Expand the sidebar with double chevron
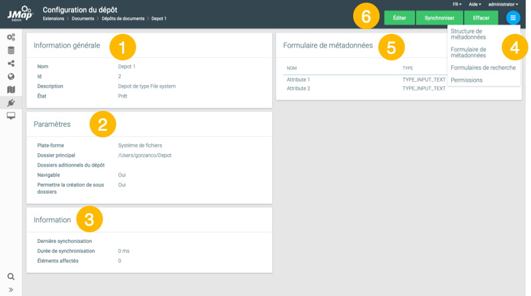Viewport: 531px width, 296px height. 11,289
